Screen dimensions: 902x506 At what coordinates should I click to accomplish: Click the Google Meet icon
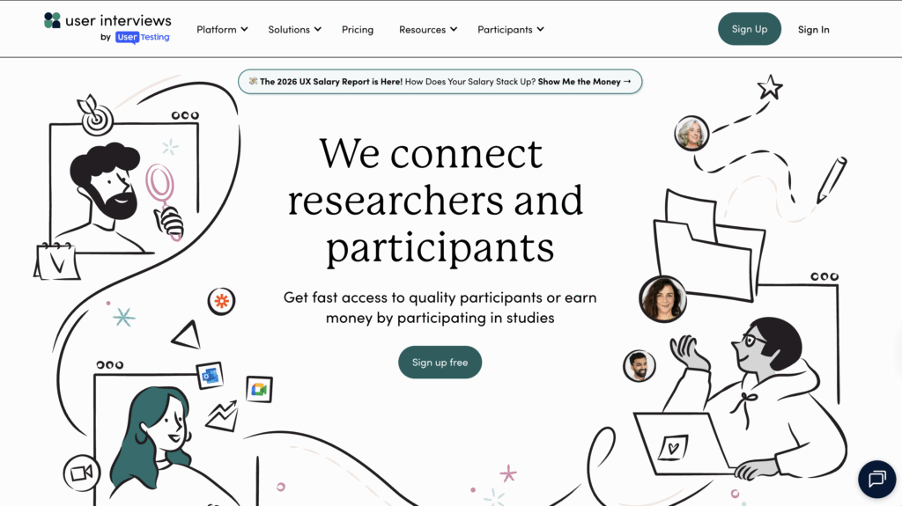[259, 389]
